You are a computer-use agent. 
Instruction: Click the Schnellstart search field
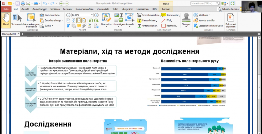tap(205, 3)
